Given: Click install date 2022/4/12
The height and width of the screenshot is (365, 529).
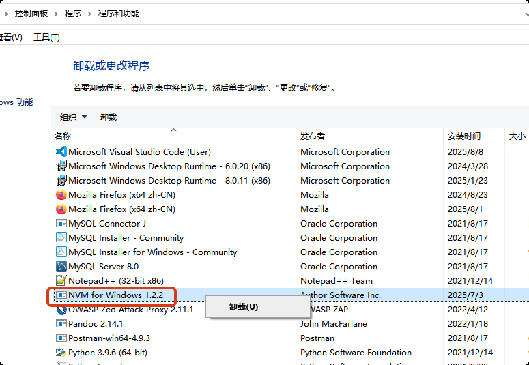Looking at the screenshot, I should click(x=468, y=309).
